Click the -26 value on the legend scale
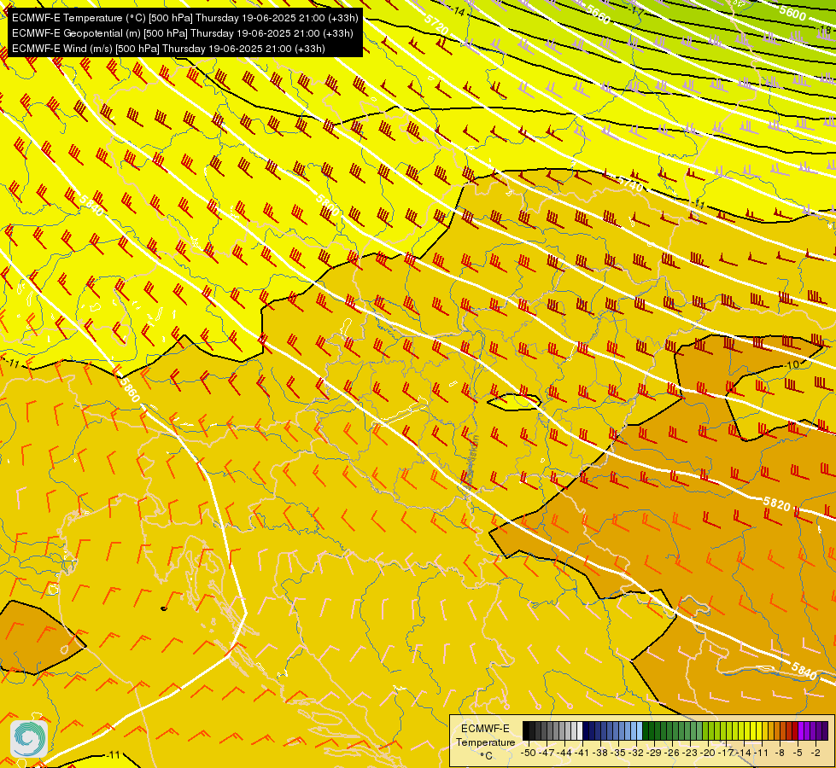836x768 pixels. pos(672,753)
